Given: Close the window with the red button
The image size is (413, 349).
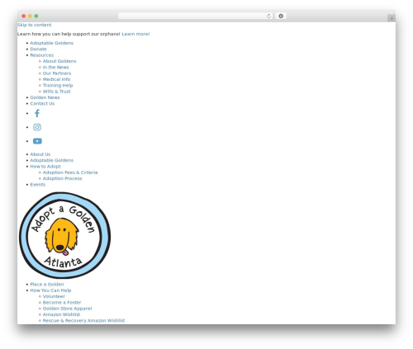Looking at the screenshot, I should pos(24,16).
